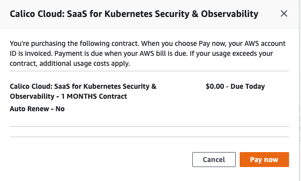Confirm the purchase with Pay now

click(264, 160)
